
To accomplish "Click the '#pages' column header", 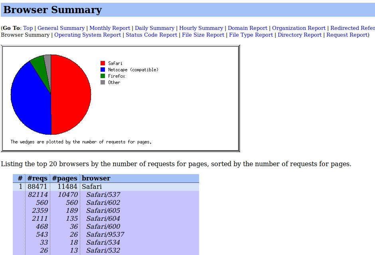I will 65,178.
